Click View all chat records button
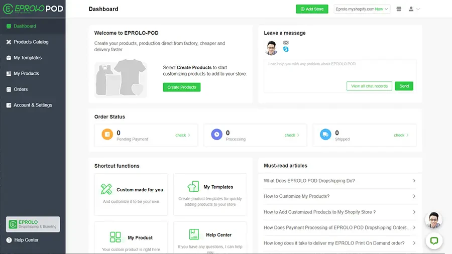This screenshot has width=452, height=254. [x=369, y=86]
